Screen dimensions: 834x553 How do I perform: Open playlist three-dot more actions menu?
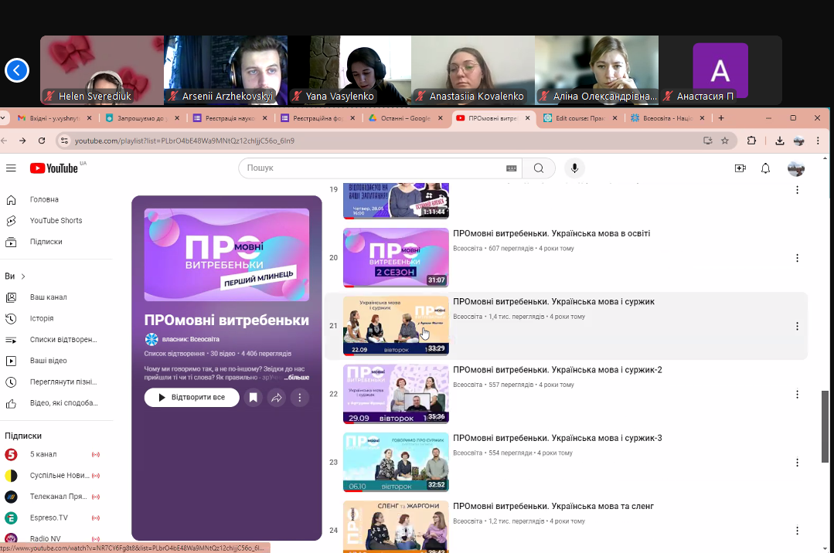299,398
